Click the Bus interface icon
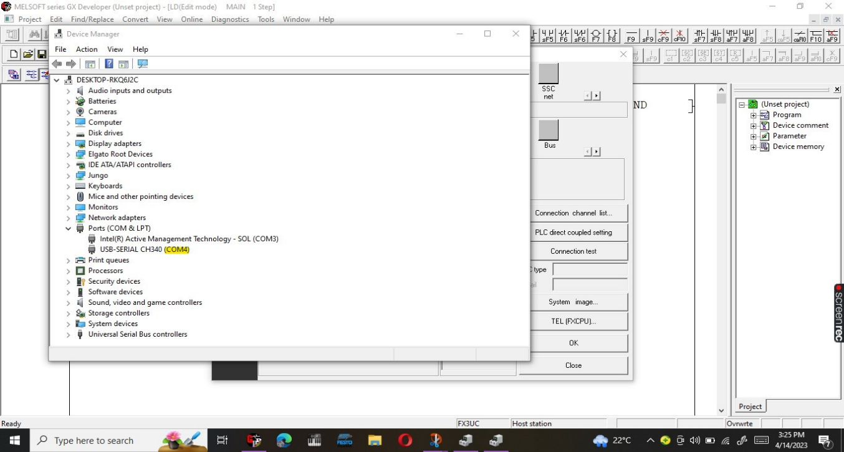Image resolution: width=844 pixels, height=452 pixels. click(x=549, y=130)
